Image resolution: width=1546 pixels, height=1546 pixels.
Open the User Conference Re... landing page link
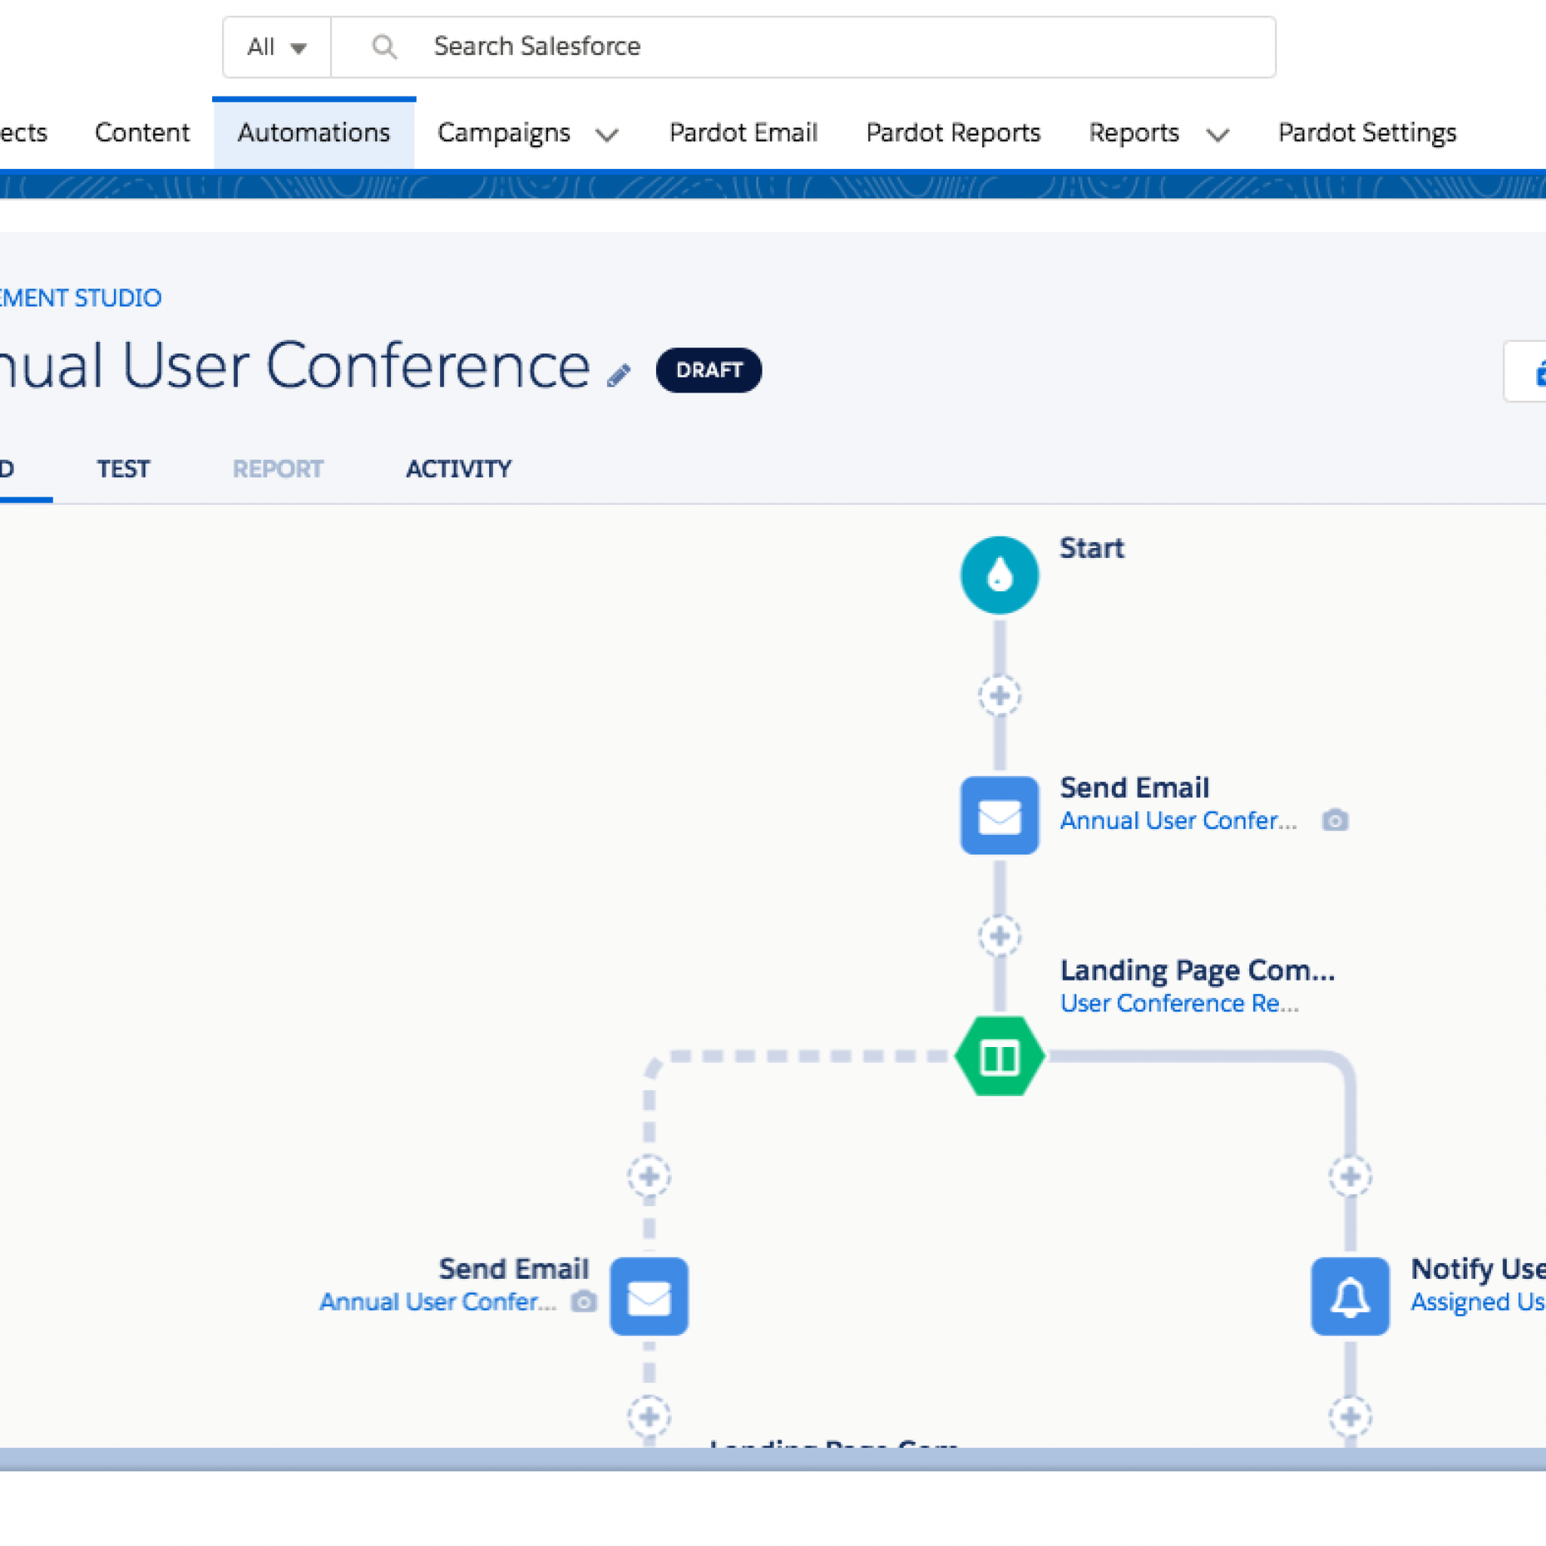pos(1178,1002)
